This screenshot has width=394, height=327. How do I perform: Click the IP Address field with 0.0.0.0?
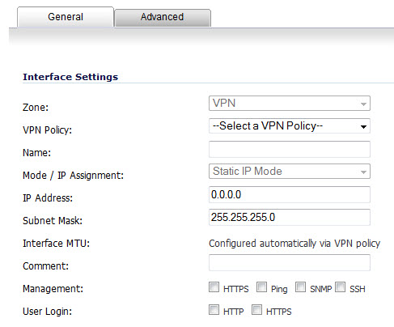(290, 194)
